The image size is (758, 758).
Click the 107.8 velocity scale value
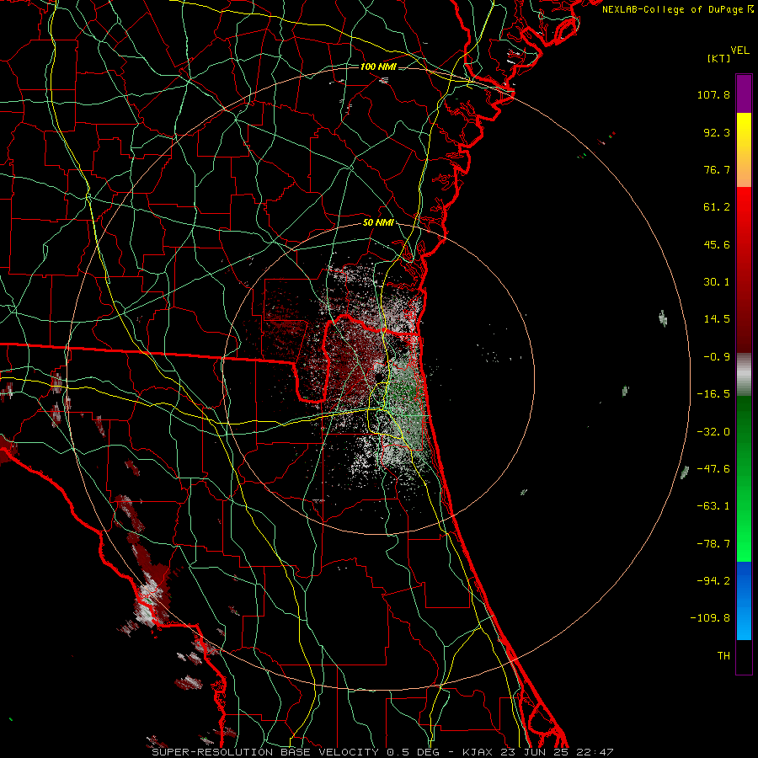pyautogui.click(x=713, y=94)
